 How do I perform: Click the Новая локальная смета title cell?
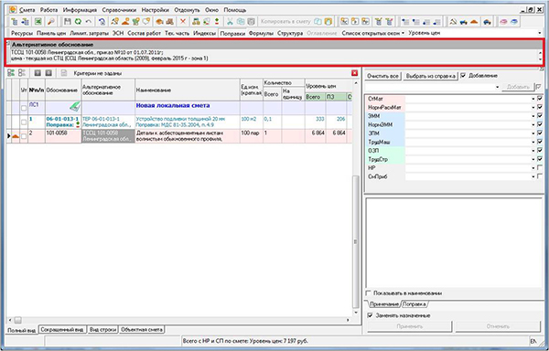pyautogui.click(x=187, y=108)
